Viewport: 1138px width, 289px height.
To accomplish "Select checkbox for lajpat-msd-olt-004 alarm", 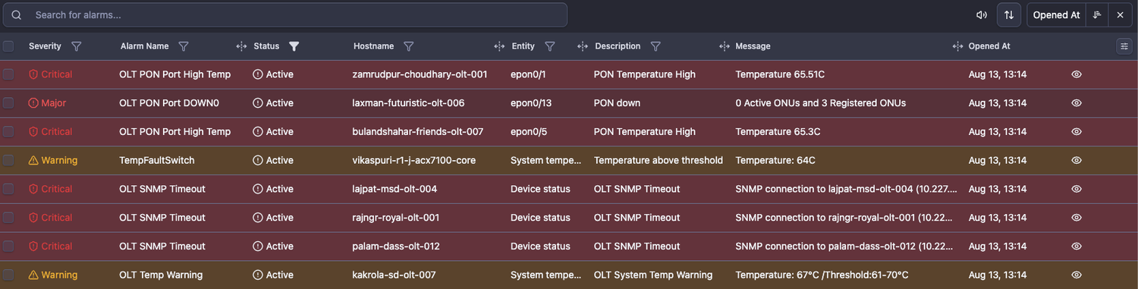I will (8, 189).
